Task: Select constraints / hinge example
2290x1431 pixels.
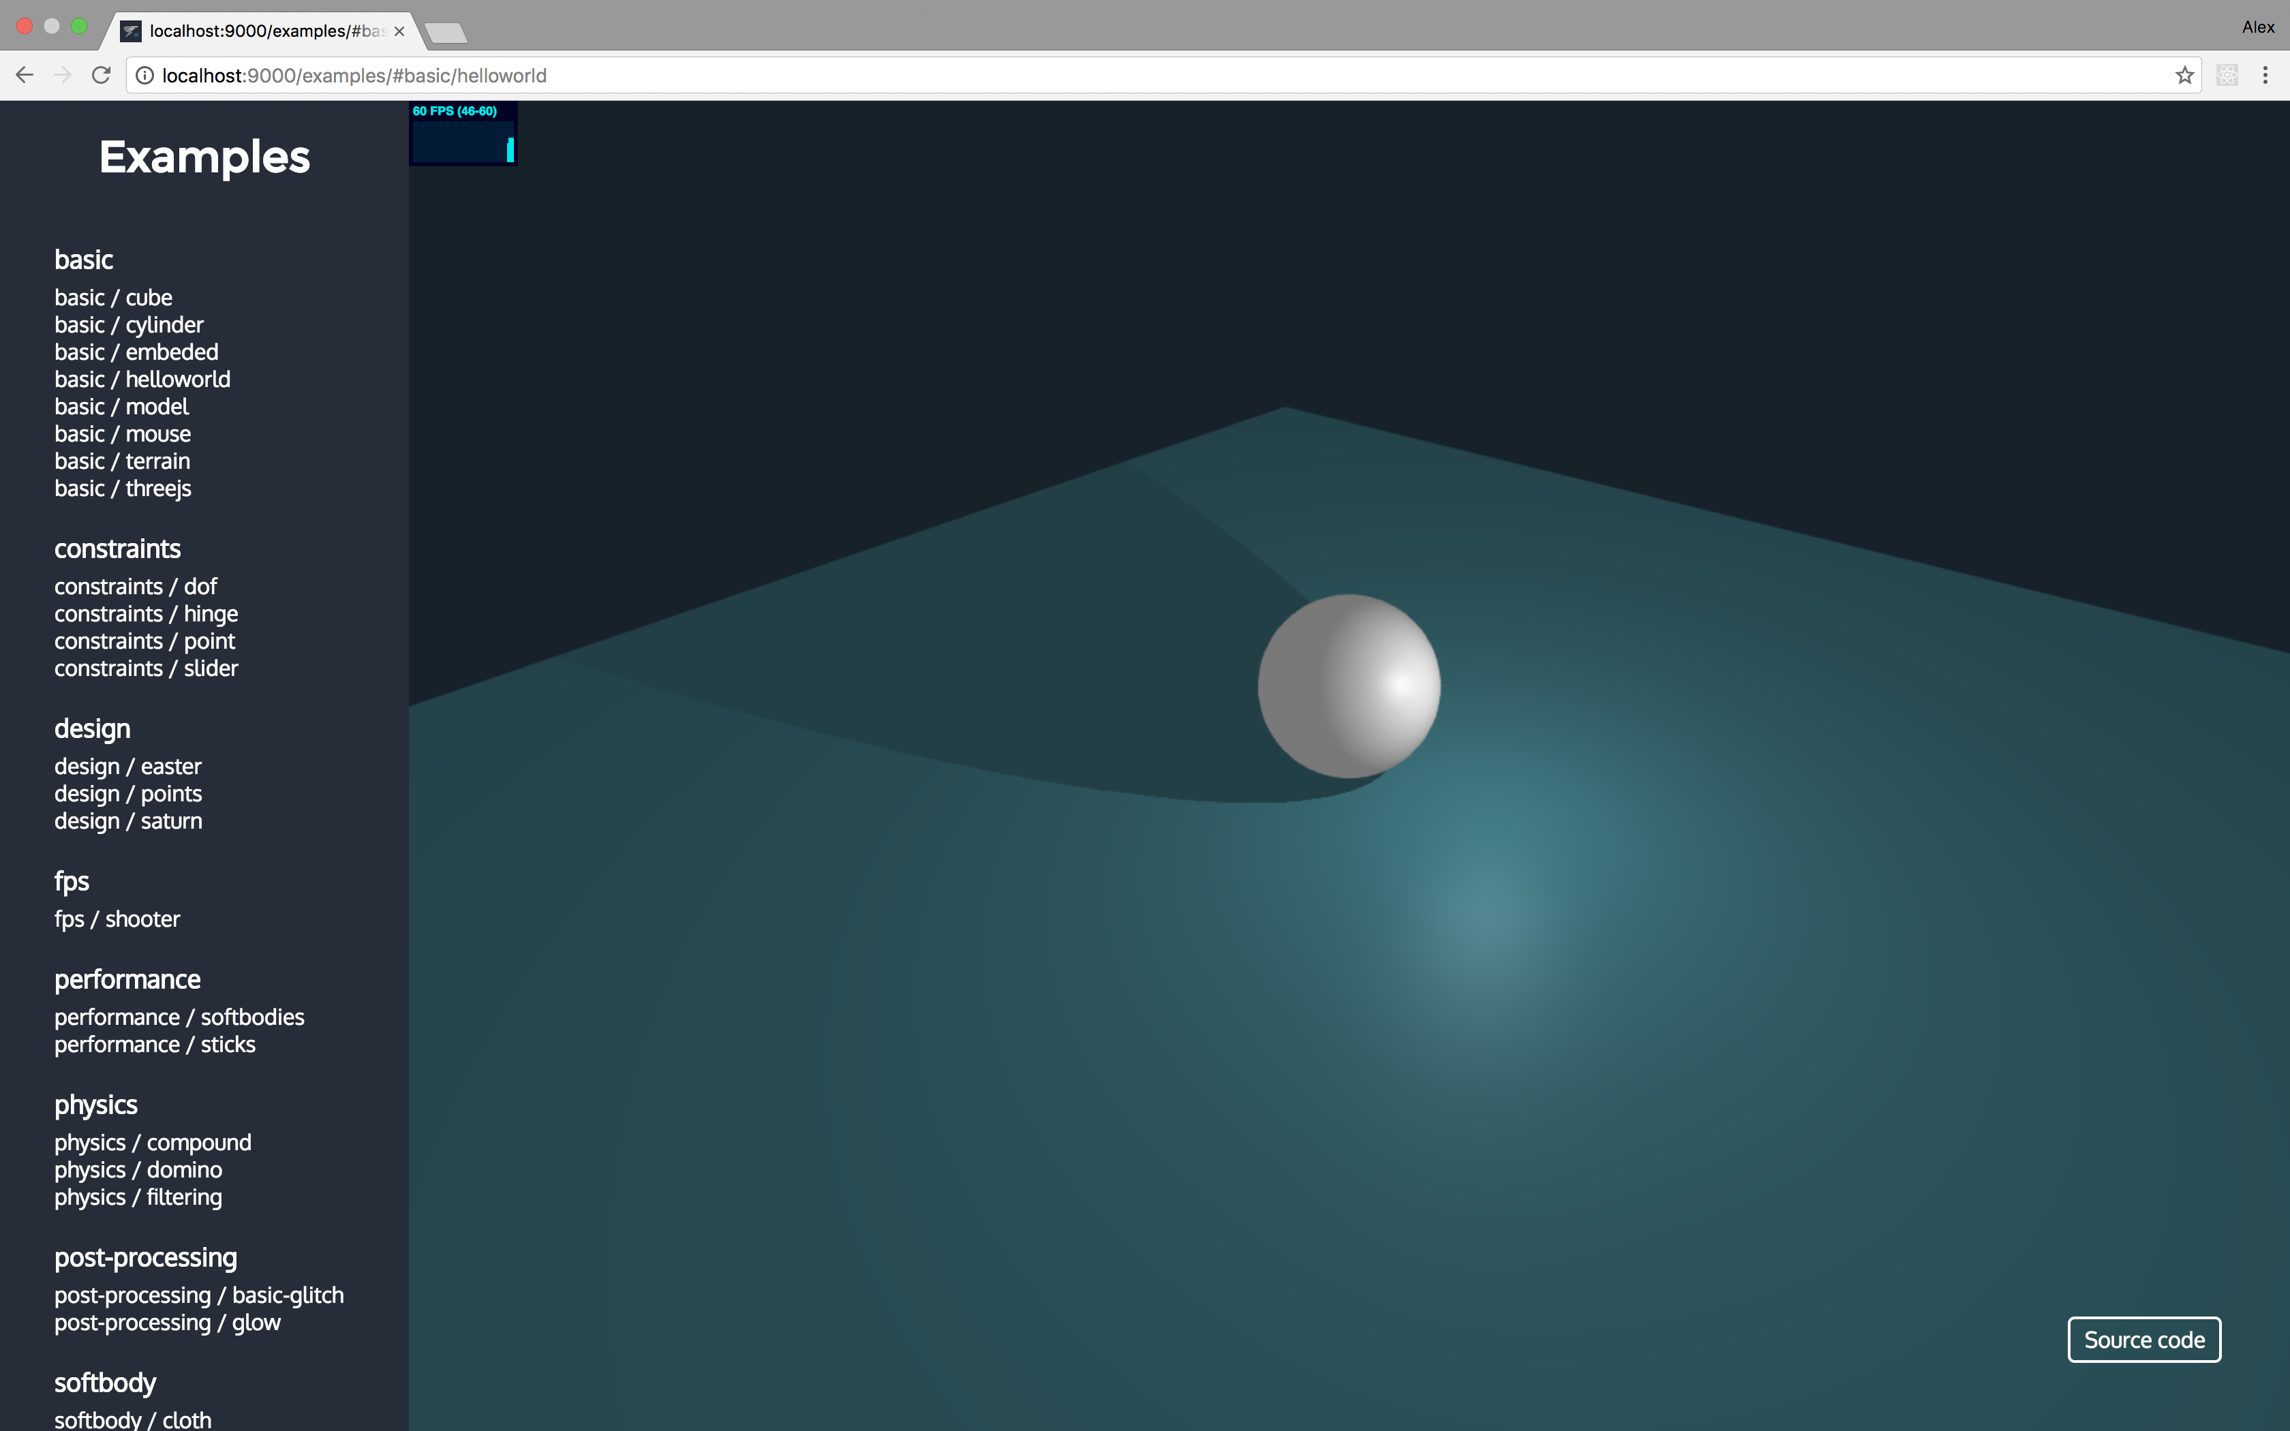Action: coord(146,614)
